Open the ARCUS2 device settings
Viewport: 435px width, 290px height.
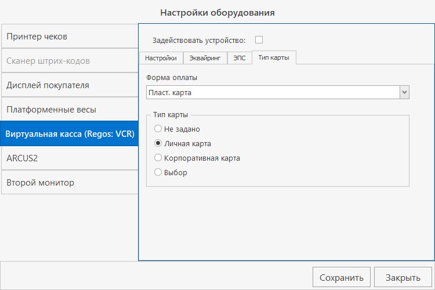tap(68, 158)
